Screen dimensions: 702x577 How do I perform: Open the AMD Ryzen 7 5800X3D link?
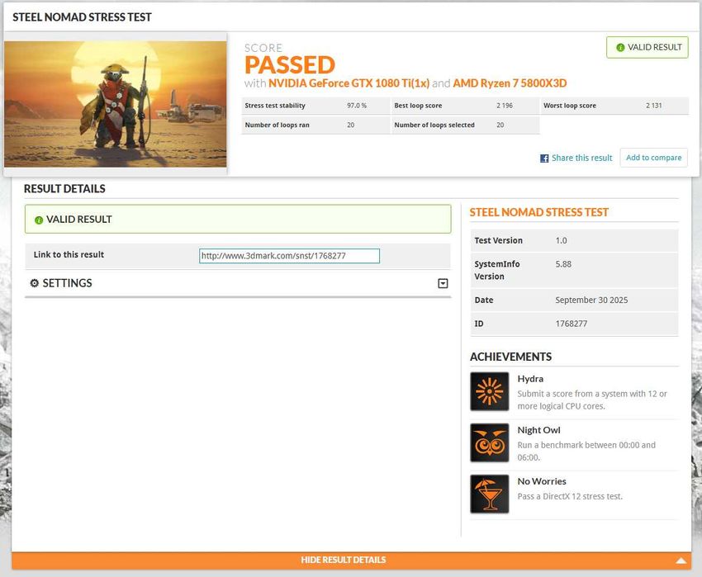click(510, 83)
